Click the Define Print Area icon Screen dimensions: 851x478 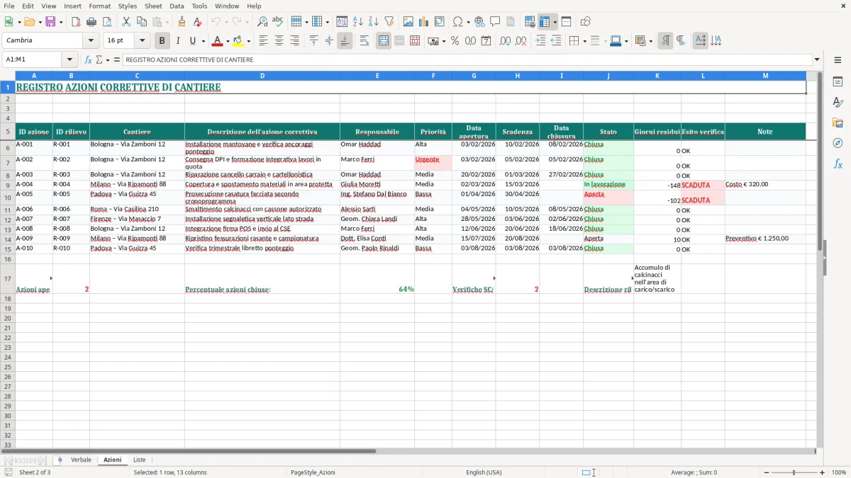pos(529,22)
